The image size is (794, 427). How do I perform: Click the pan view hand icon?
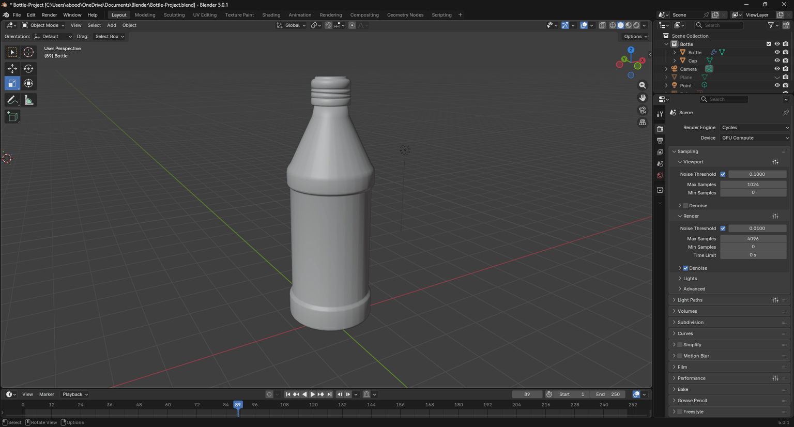coord(643,98)
